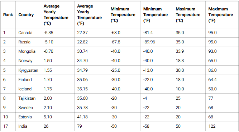Click the Country column header
Viewport: 239px width, 132px height.
coord(26,15)
